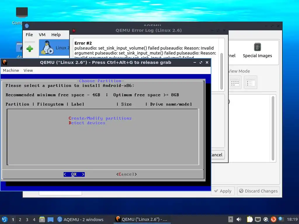The width and height of the screenshot is (299, 224).
Task: Confirm with the OK button in installer
Action: click(x=74, y=174)
